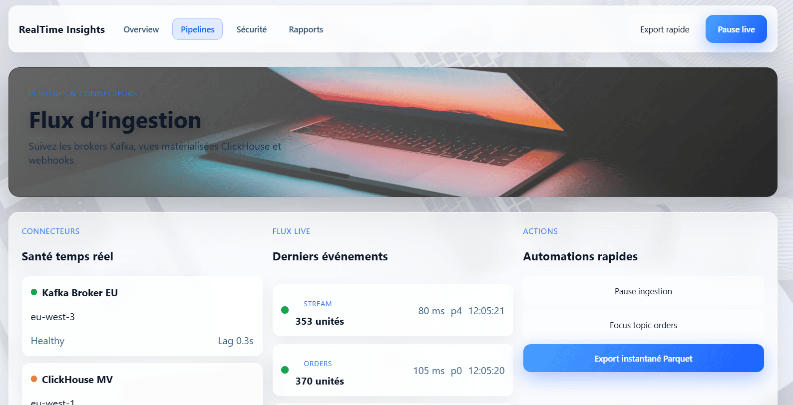Open the ORDERS event with 370 unités

[393, 371]
